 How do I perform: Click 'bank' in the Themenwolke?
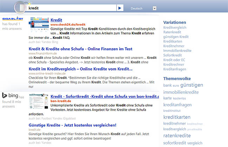[x=168, y=85]
